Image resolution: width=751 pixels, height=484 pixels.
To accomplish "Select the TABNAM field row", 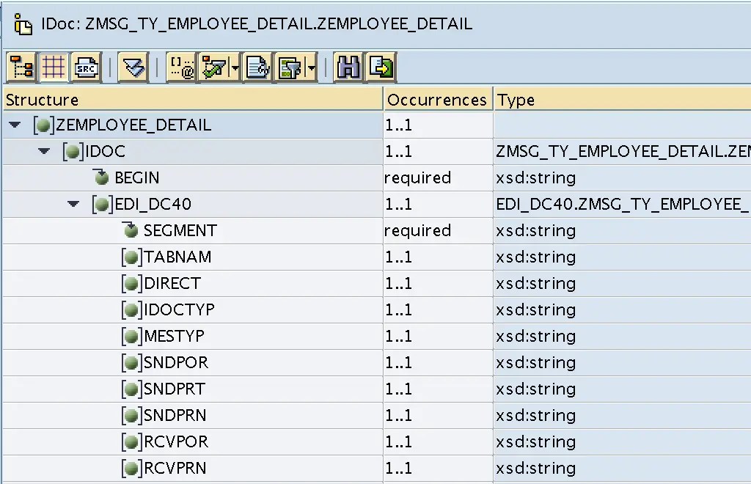I will [170, 257].
